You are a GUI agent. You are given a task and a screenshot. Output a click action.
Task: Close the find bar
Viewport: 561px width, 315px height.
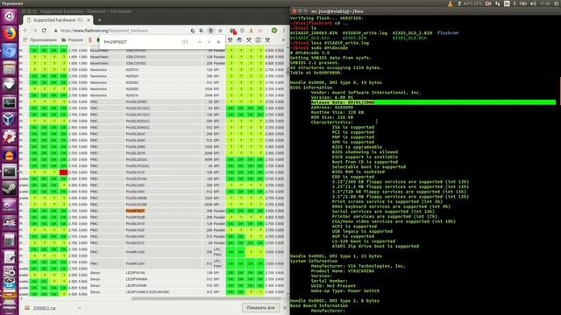(218, 42)
